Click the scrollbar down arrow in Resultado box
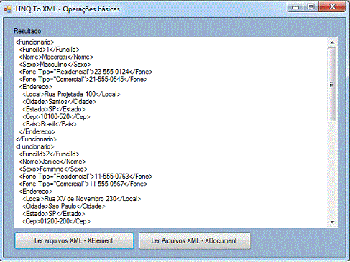 coord(332,222)
